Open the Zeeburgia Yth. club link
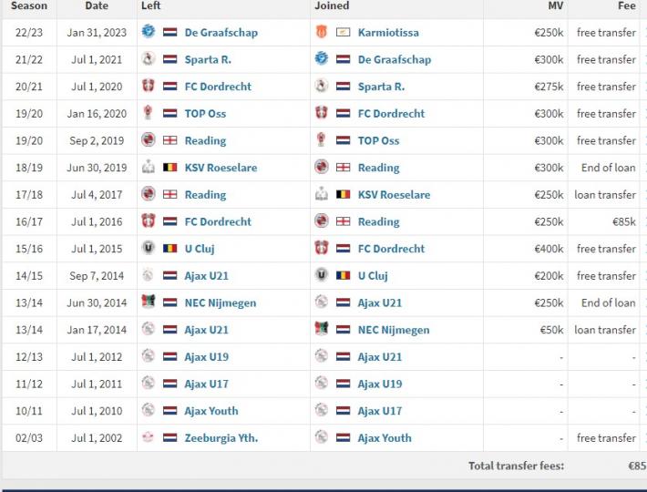 [x=221, y=437]
